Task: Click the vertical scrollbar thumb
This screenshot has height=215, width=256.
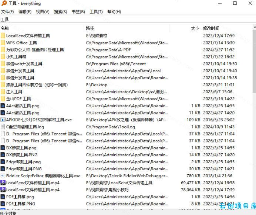Action: [254, 61]
